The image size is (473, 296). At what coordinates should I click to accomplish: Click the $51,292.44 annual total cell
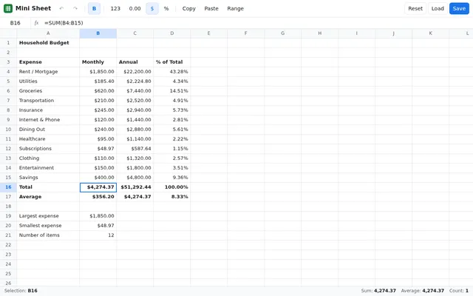pyautogui.click(x=135, y=187)
